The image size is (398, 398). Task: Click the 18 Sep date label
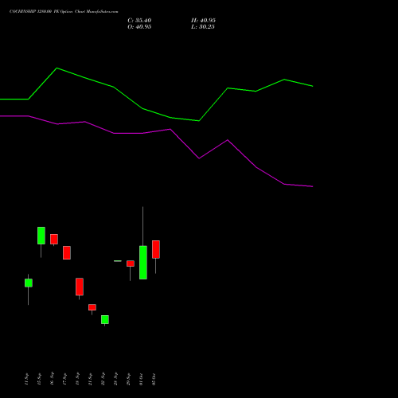[77, 379]
